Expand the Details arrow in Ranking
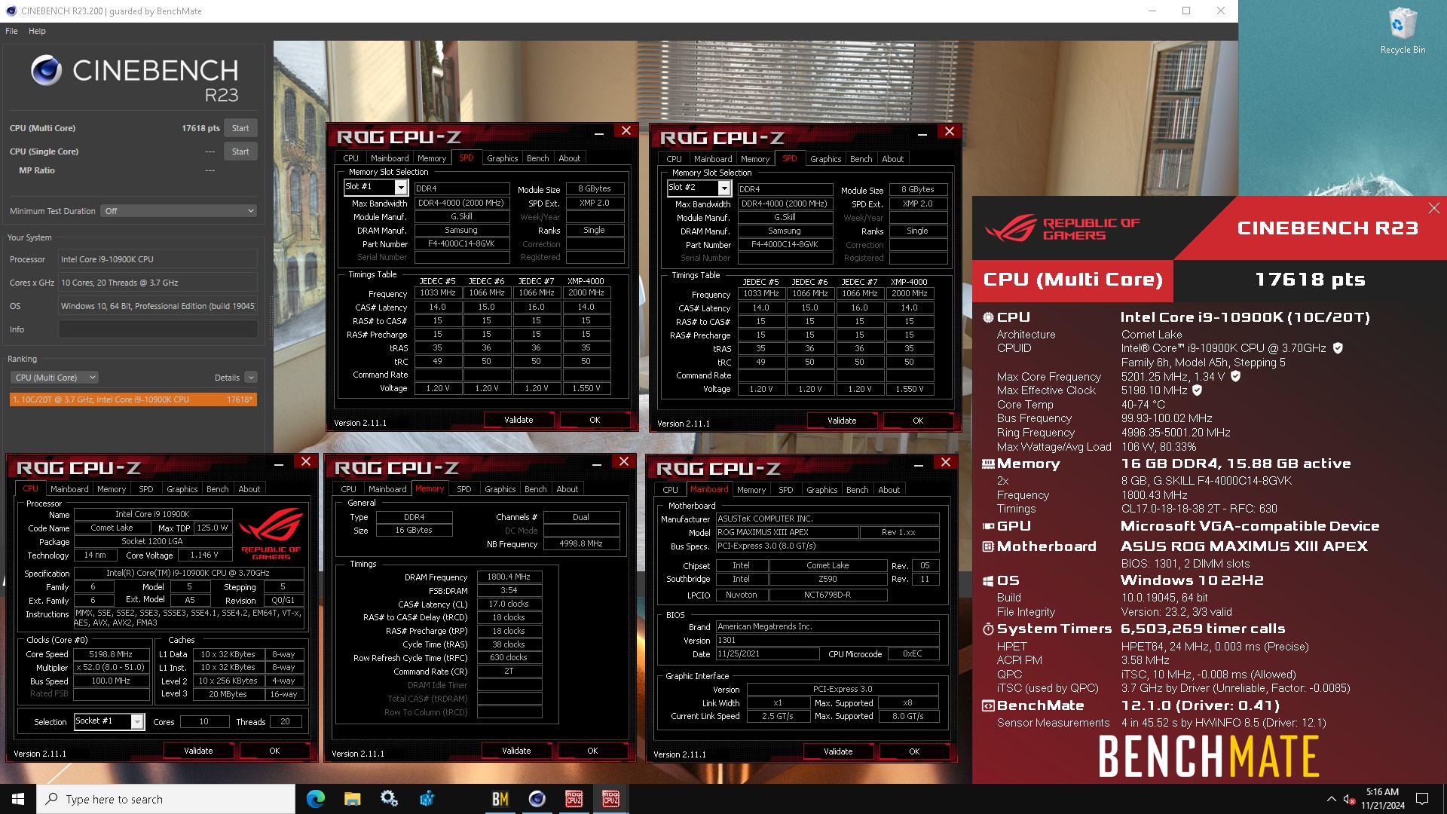Screen dimensions: 1447x814 (x=251, y=378)
